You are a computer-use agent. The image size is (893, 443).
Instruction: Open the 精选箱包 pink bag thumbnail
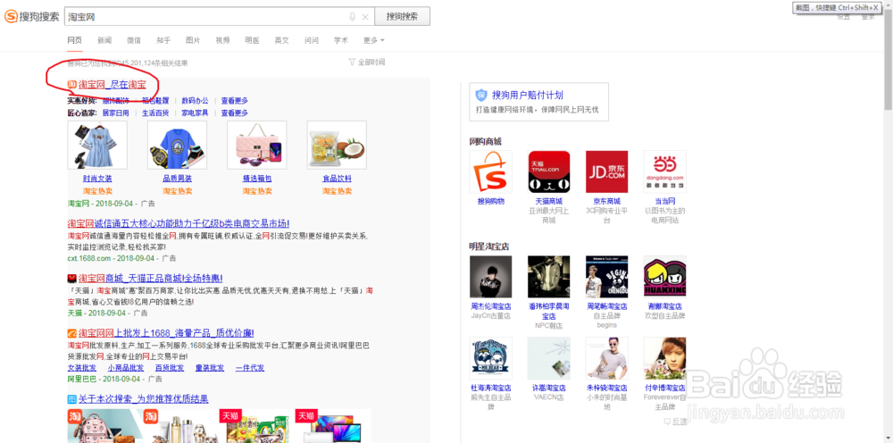257,146
